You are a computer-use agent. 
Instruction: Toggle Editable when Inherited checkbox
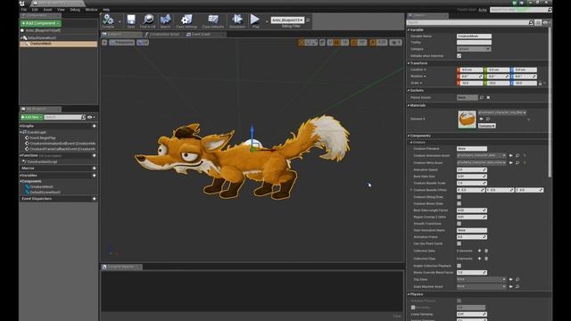point(459,55)
